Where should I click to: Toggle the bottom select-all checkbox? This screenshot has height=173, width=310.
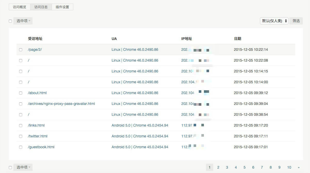point(10,168)
